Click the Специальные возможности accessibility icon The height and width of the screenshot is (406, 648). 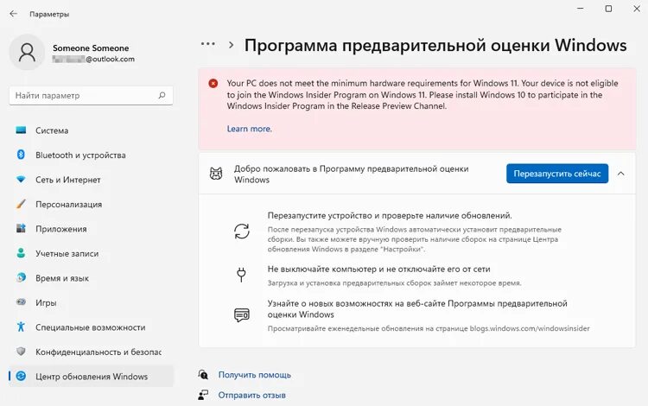click(x=21, y=327)
